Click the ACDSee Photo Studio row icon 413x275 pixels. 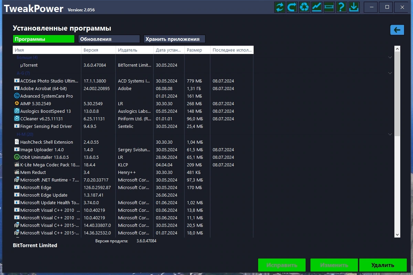17,81
